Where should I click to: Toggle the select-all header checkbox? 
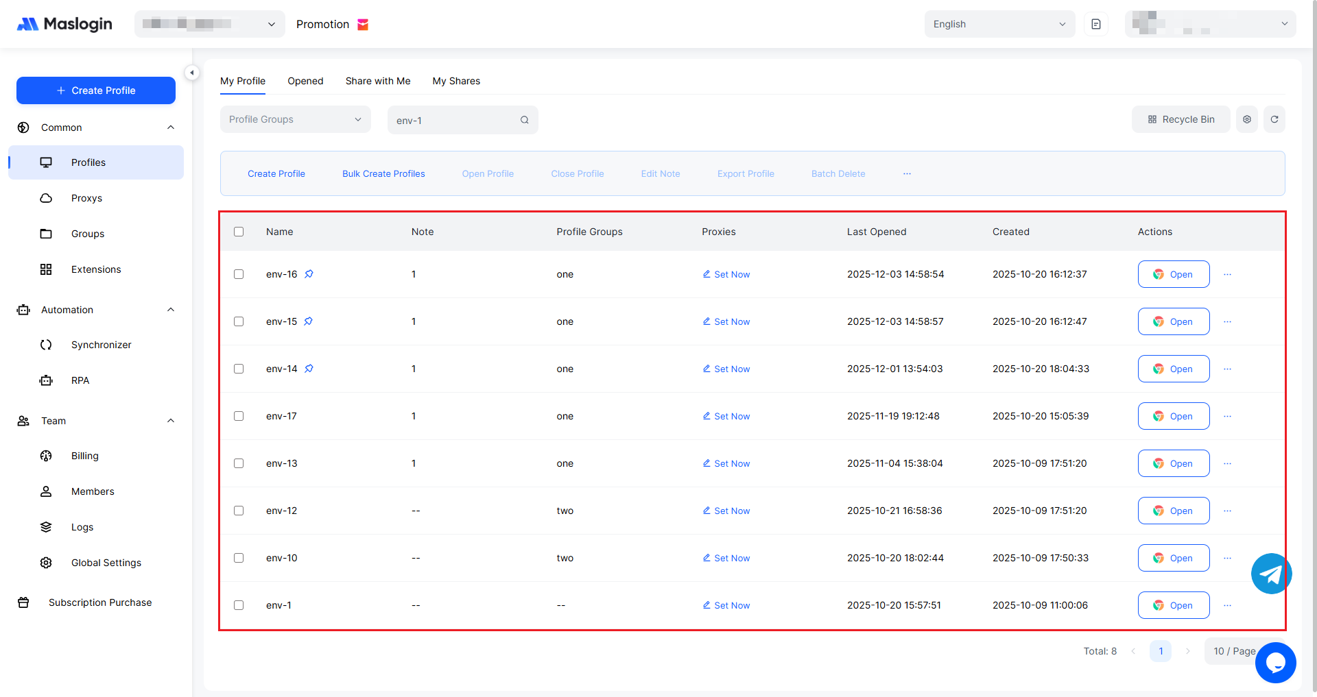[x=239, y=232]
